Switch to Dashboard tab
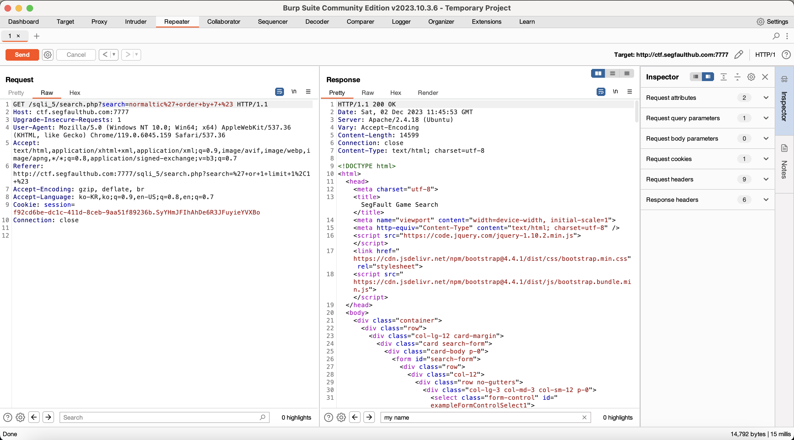The height and width of the screenshot is (440, 794). click(x=23, y=22)
